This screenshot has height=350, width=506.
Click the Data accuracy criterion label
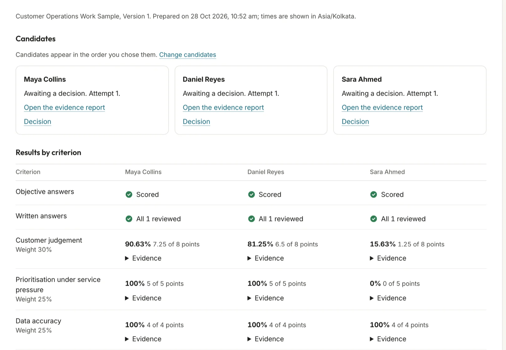click(x=39, y=321)
